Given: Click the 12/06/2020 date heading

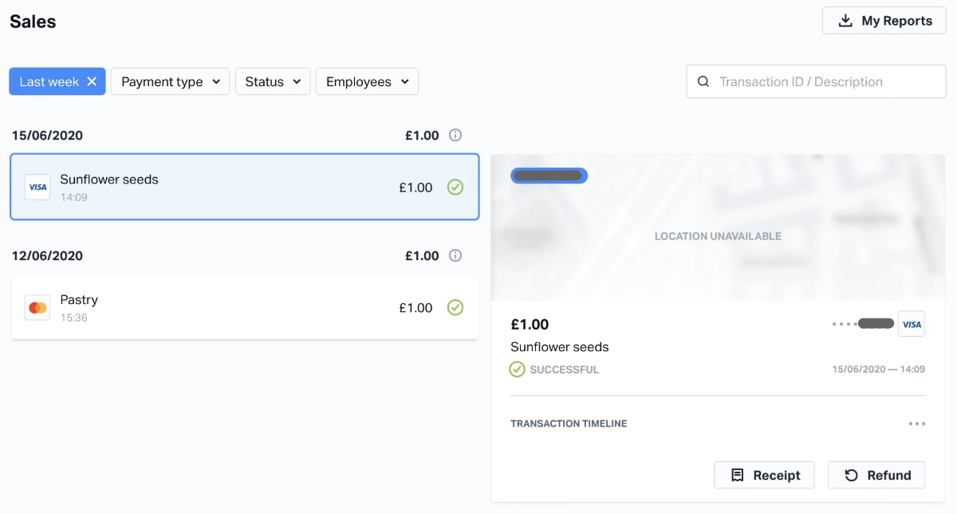Looking at the screenshot, I should tap(47, 256).
